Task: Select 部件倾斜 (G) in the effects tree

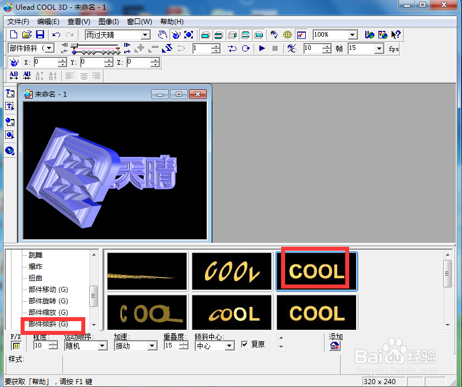Action: (x=48, y=324)
